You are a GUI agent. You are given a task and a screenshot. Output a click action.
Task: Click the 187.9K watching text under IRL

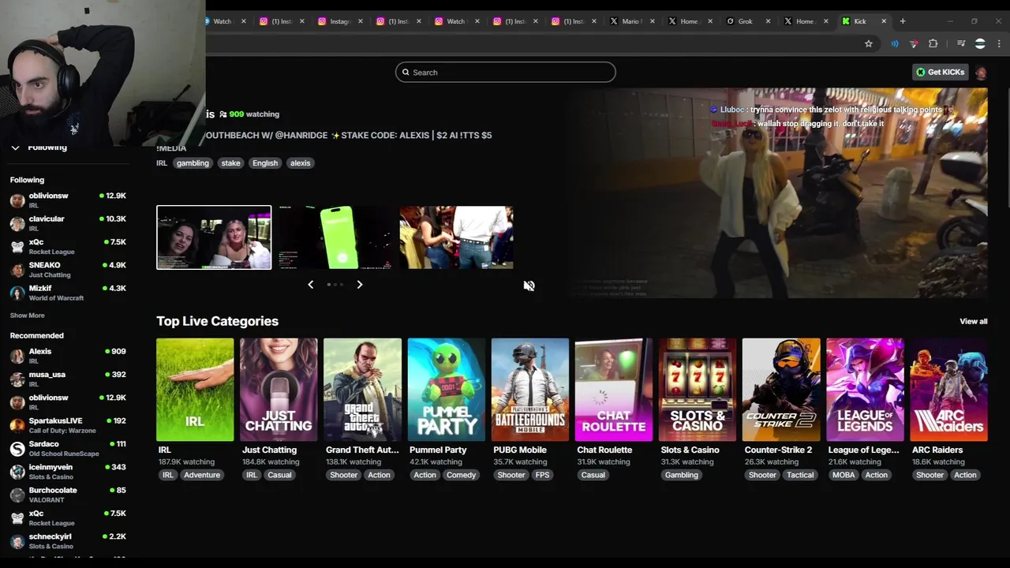(186, 462)
